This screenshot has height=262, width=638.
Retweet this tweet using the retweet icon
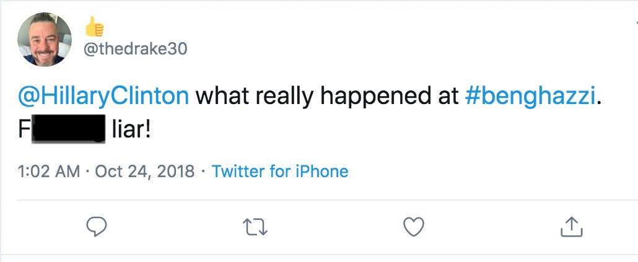(255, 227)
